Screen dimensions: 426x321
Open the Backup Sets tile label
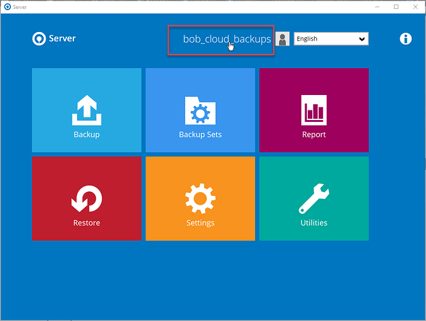point(200,135)
